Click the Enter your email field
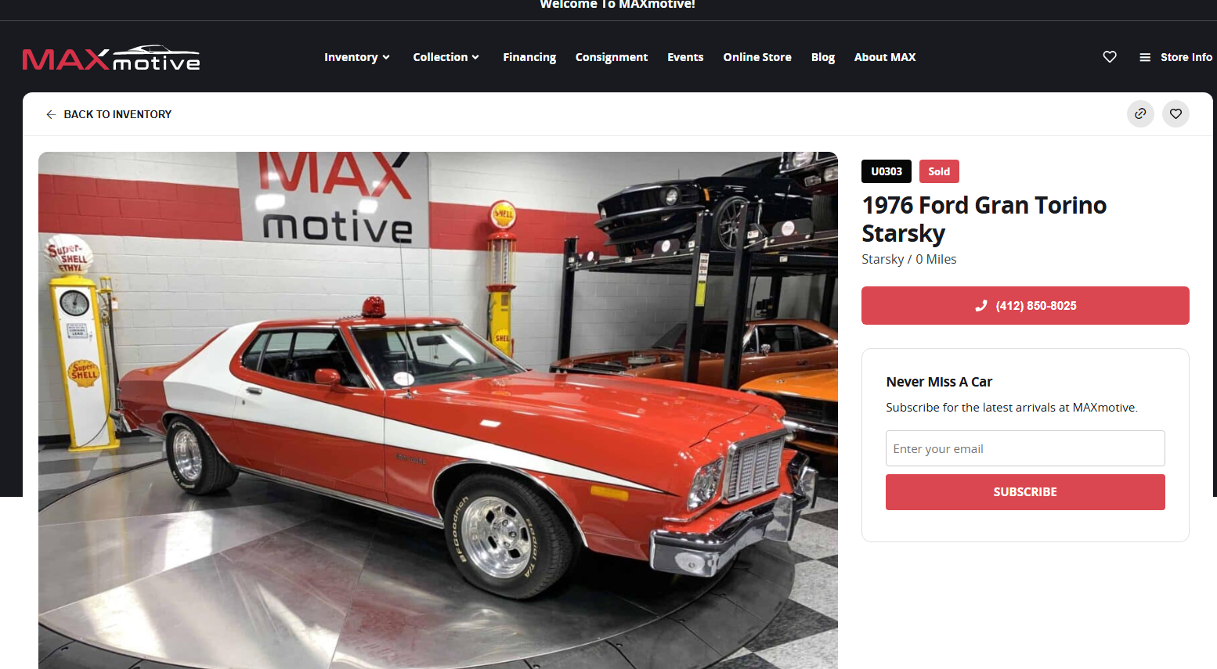The image size is (1217, 669). pos(1025,448)
